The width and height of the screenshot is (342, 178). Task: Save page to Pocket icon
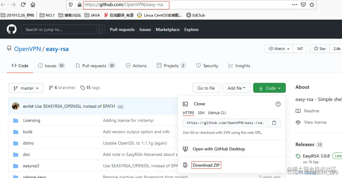pyautogui.click(x=303, y=5)
